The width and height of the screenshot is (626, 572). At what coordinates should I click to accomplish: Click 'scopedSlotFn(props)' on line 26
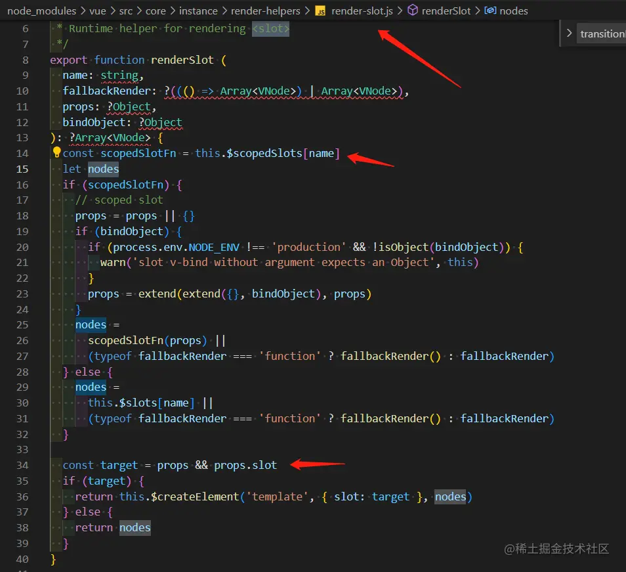(x=148, y=340)
